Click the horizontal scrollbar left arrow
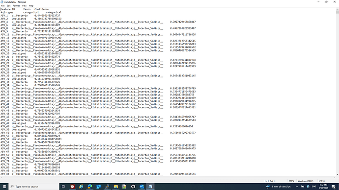The height and width of the screenshot is (190, 339). point(1,178)
